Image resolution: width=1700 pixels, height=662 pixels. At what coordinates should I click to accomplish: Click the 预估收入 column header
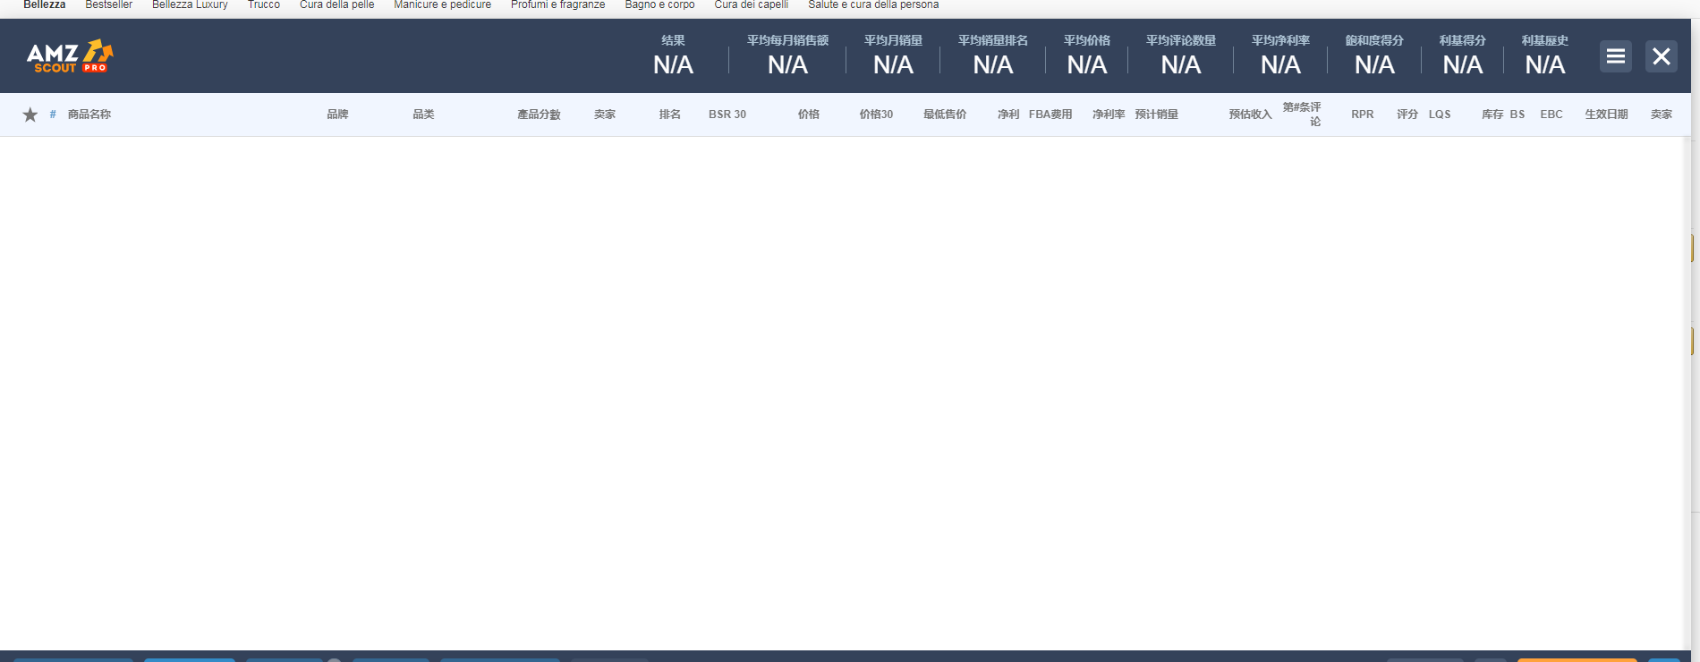click(1250, 115)
